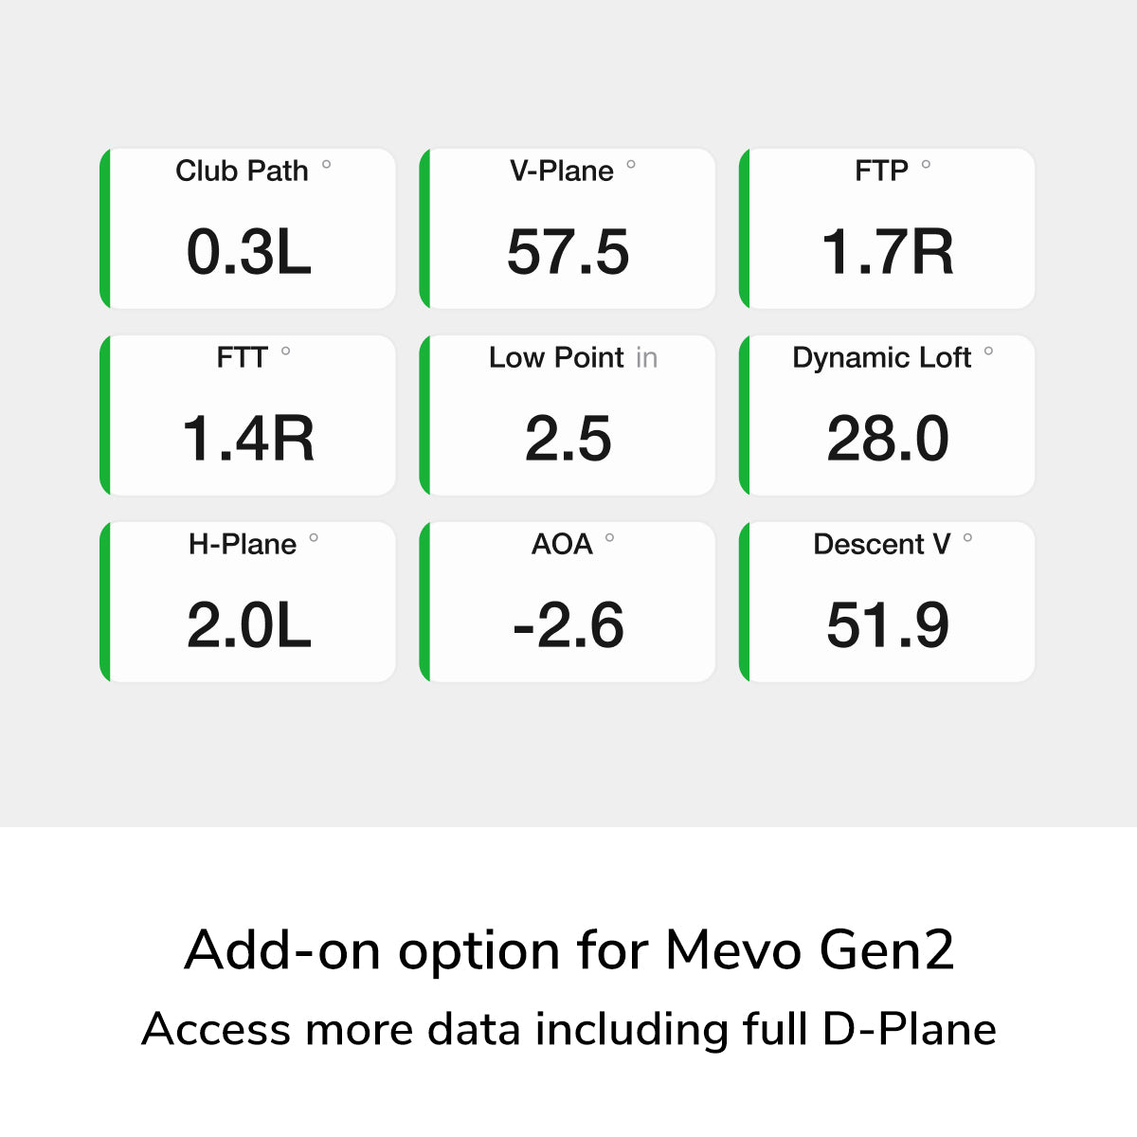Open the Descent V tile
The image size is (1137, 1137).
coord(888,602)
